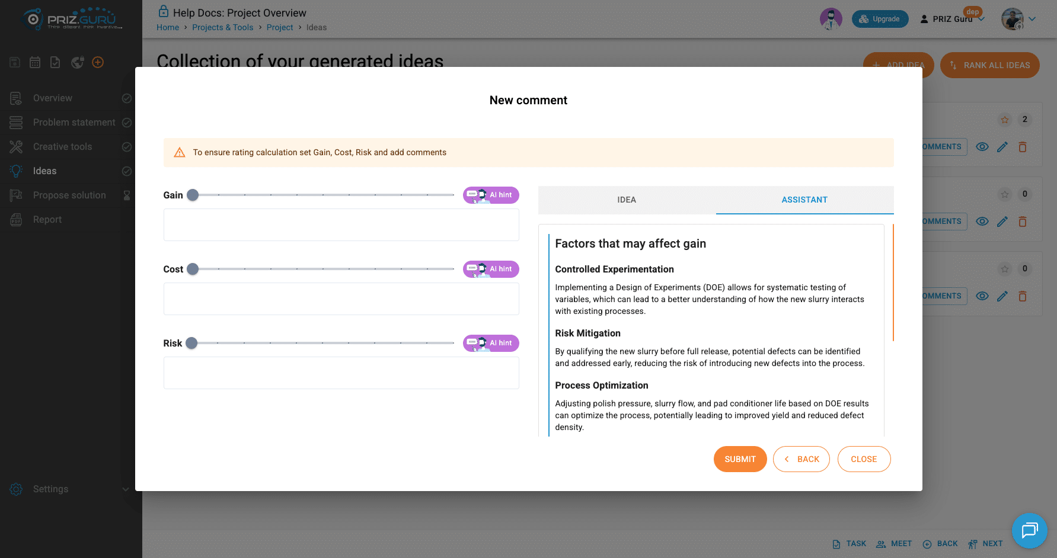This screenshot has height=558, width=1057.
Task: Click NEXT in bottom bar
Action: [985, 544]
